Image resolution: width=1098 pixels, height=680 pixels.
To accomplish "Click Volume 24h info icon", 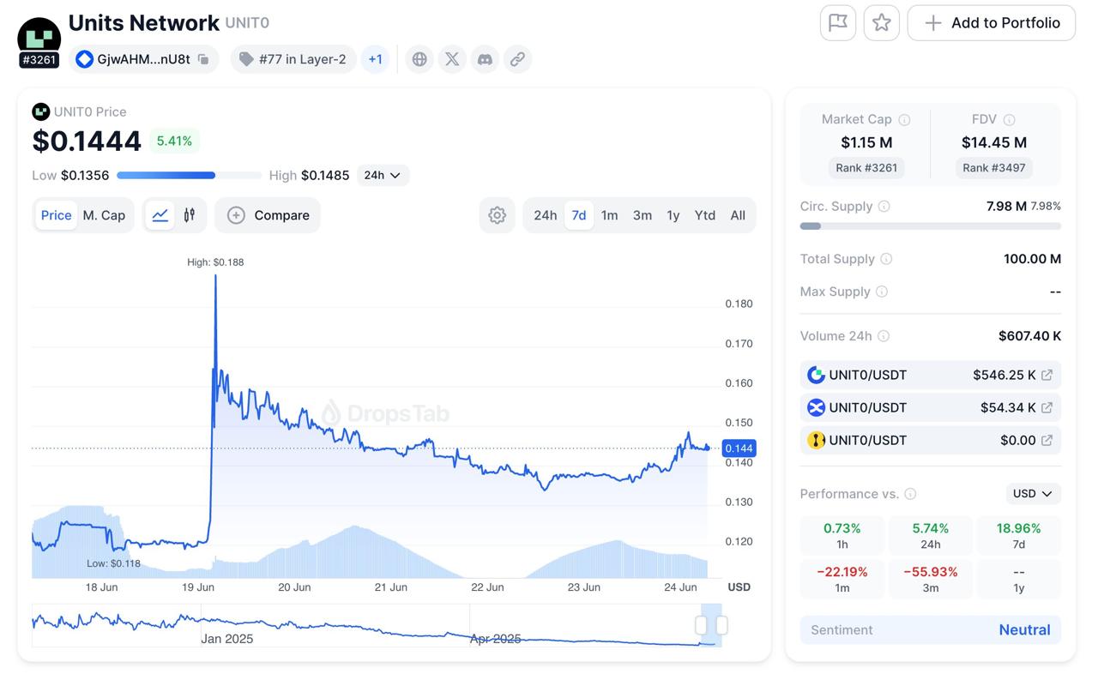I will point(884,336).
